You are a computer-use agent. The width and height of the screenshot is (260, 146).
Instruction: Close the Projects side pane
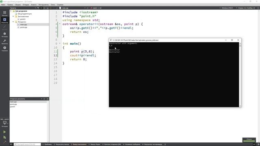pyautogui.click(x=48, y=8)
